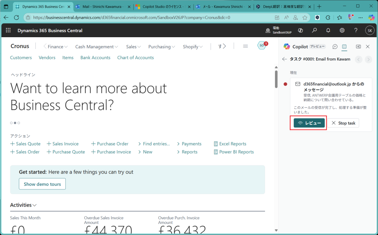Switch to the Copilot Studio のライセンス tab
Image resolution: width=378 pixels, height=235 pixels.
click(x=164, y=7)
